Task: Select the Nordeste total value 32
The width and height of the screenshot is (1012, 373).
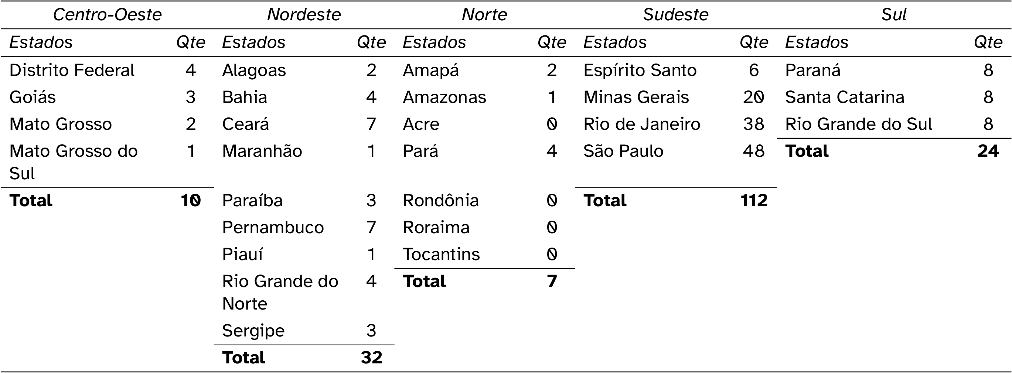Action: (x=372, y=358)
